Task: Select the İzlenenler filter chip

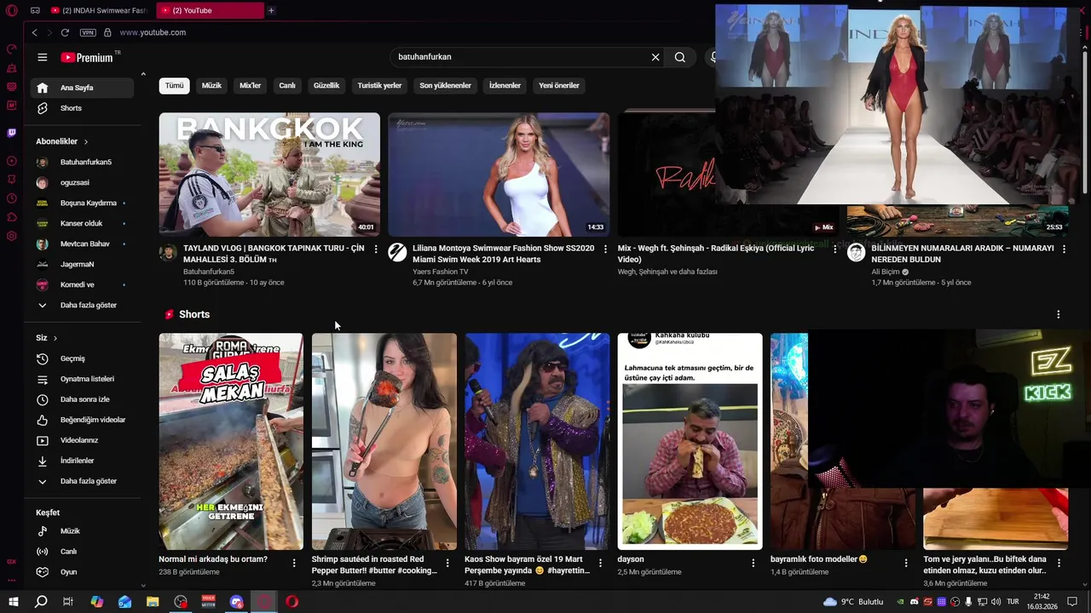Action: coord(505,85)
